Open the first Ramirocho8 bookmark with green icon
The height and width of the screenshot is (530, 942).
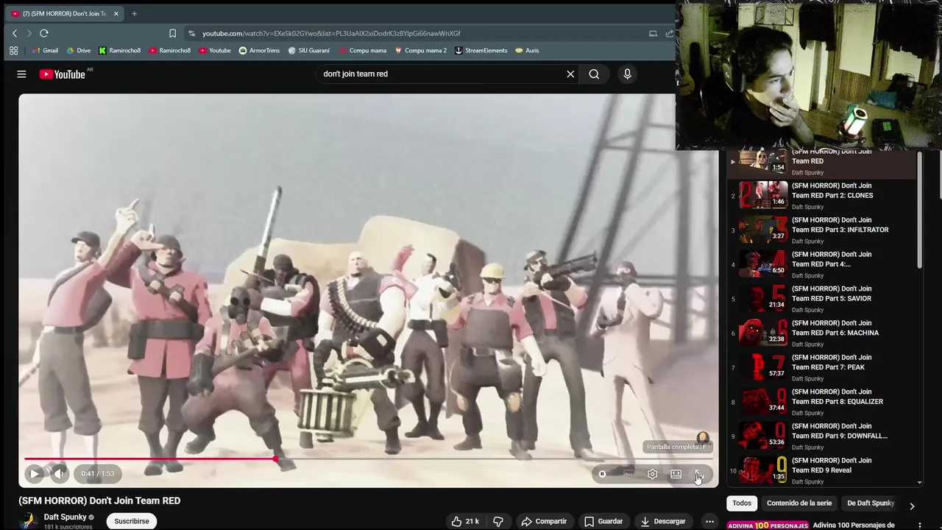coord(119,51)
